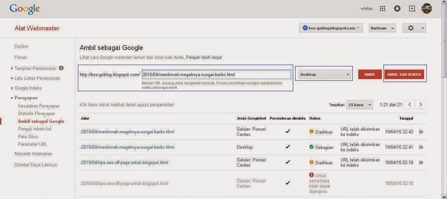Viewport: 447px width, 199px height.
Task: Open Parameter URL
Action: pos(32,144)
